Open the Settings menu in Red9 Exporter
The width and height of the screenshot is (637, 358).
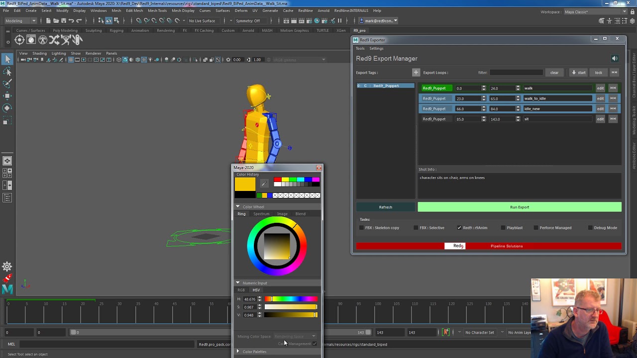pyautogui.click(x=376, y=48)
